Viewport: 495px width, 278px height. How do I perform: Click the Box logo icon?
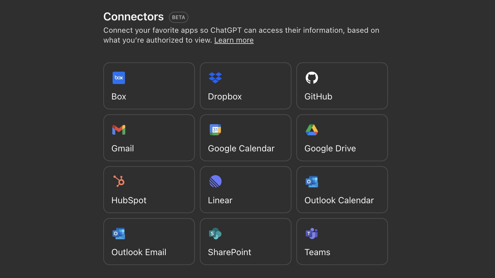pos(119,78)
